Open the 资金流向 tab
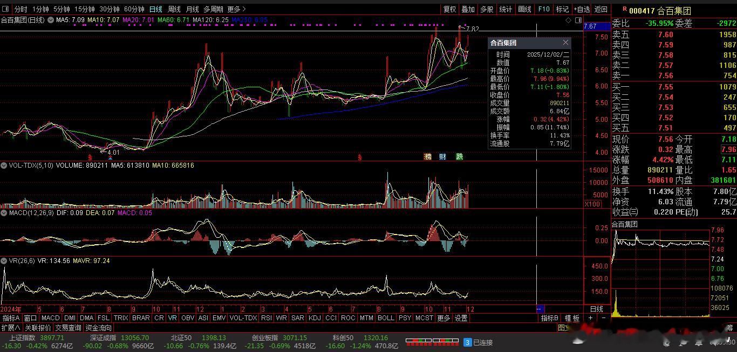The width and height of the screenshot is (737, 352). 98,327
